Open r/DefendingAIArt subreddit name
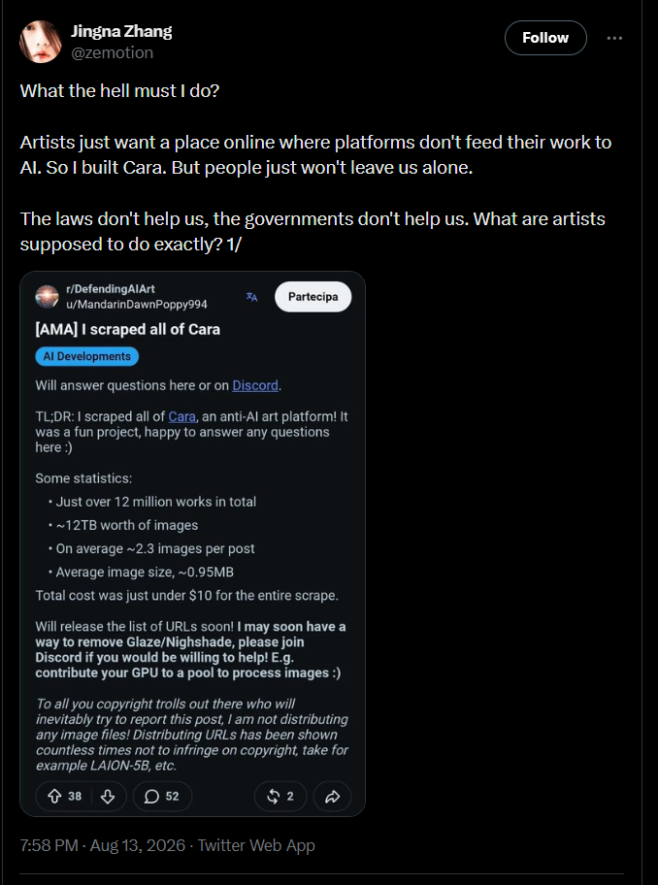The width and height of the screenshot is (658, 885). pos(111,289)
